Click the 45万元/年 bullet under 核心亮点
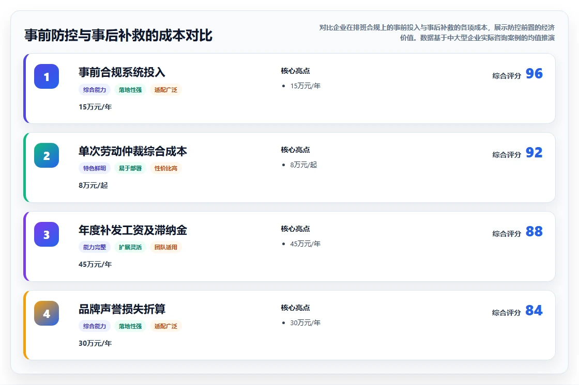This screenshot has width=579, height=385. (306, 244)
